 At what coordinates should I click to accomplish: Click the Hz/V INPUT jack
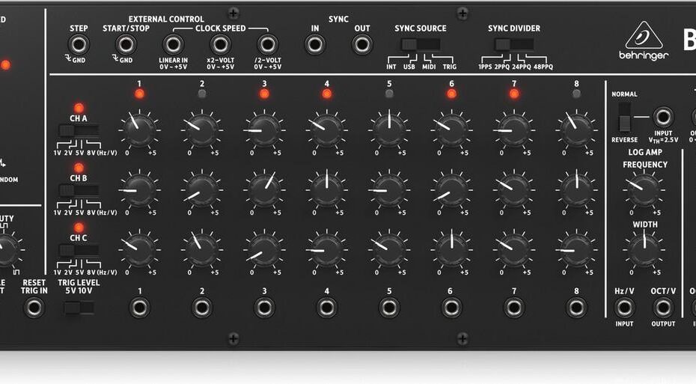624,307
